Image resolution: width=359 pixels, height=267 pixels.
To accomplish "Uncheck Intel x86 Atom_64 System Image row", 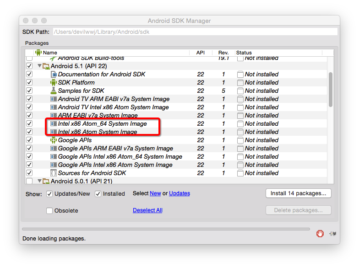I will pos(29,123).
